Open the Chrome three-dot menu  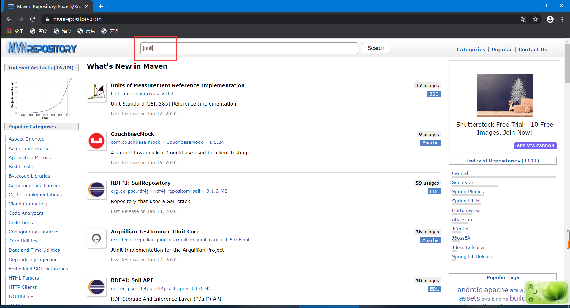[x=562, y=19]
